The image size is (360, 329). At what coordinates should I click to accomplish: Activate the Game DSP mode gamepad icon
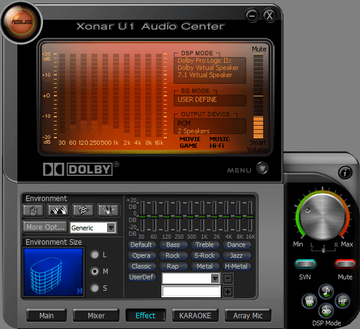(326, 310)
